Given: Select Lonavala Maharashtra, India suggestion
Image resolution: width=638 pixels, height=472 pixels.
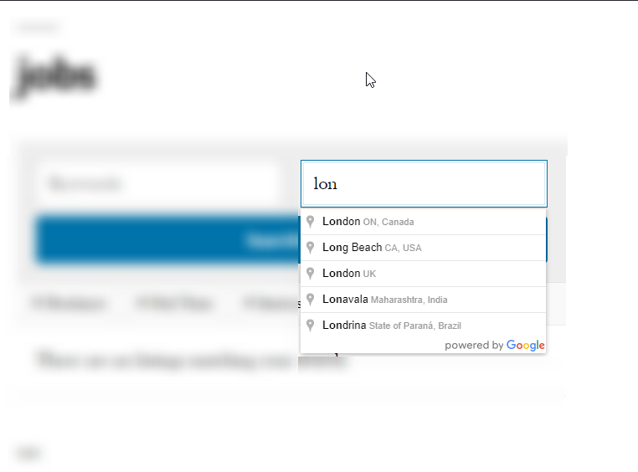Looking at the screenshot, I should [423, 300].
